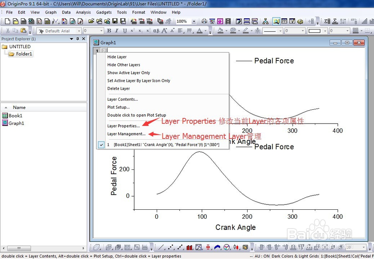Click the Increase Font Size icon

click(x=164, y=31)
